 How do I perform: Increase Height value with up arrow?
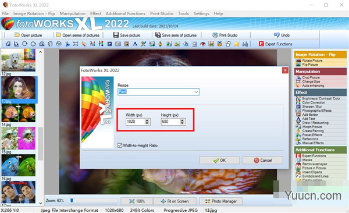[182, 120]
